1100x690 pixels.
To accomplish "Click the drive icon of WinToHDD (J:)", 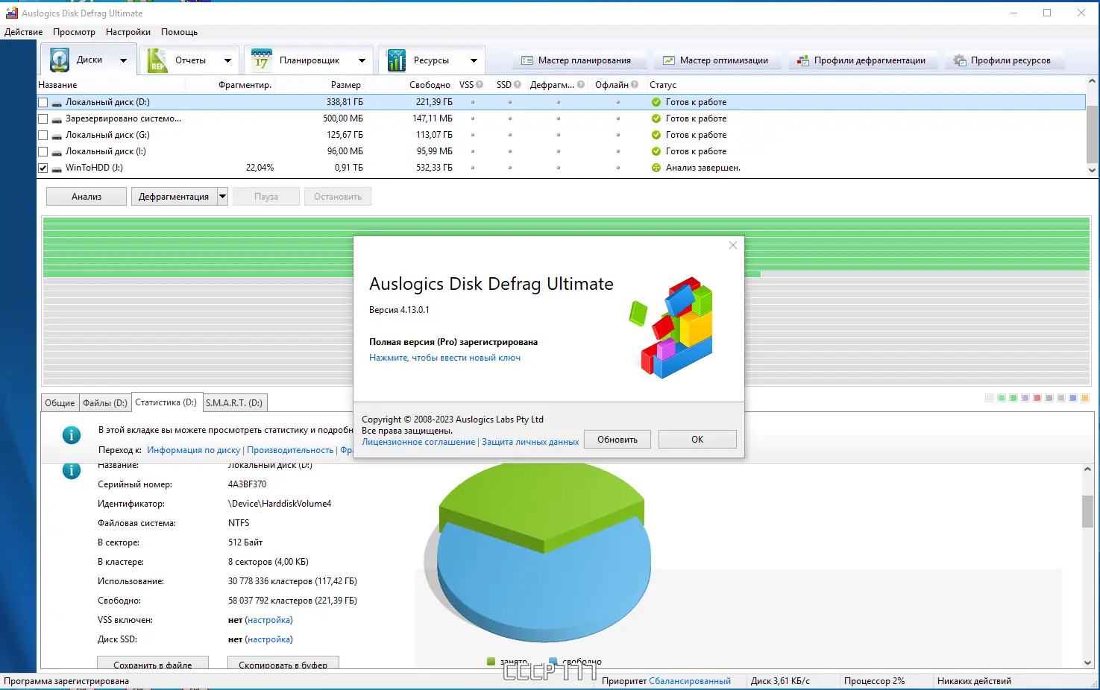I will [57, 168].
